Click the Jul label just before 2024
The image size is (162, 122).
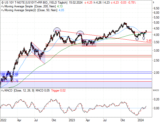coord(105,120)
